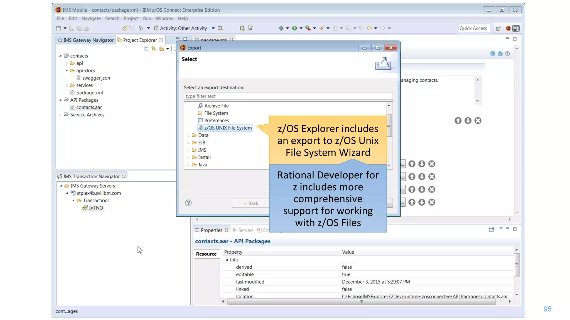Close the IMS Transaction Navigator tab
The height and width of the screenshot is (320, 570).
click(124, 176)
